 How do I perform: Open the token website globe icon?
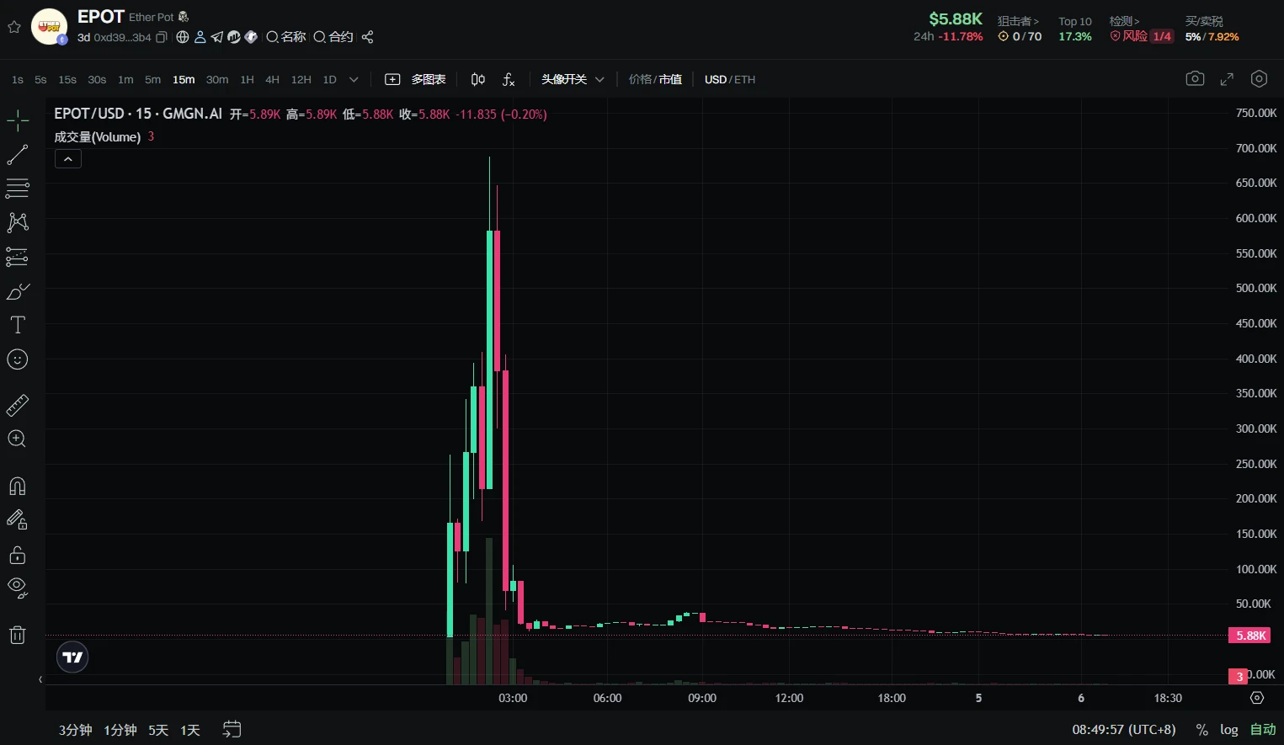point(183,37)
